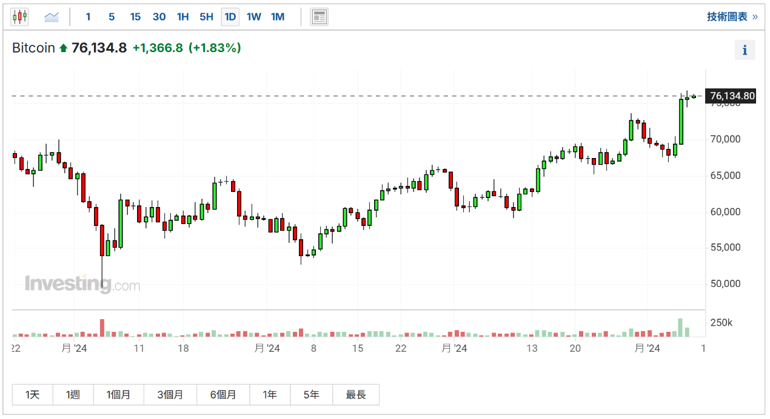This screenshot has width=770, height=419.
Task: Click the 76,134.80 current price label
Action: click(x=732, y=96)
